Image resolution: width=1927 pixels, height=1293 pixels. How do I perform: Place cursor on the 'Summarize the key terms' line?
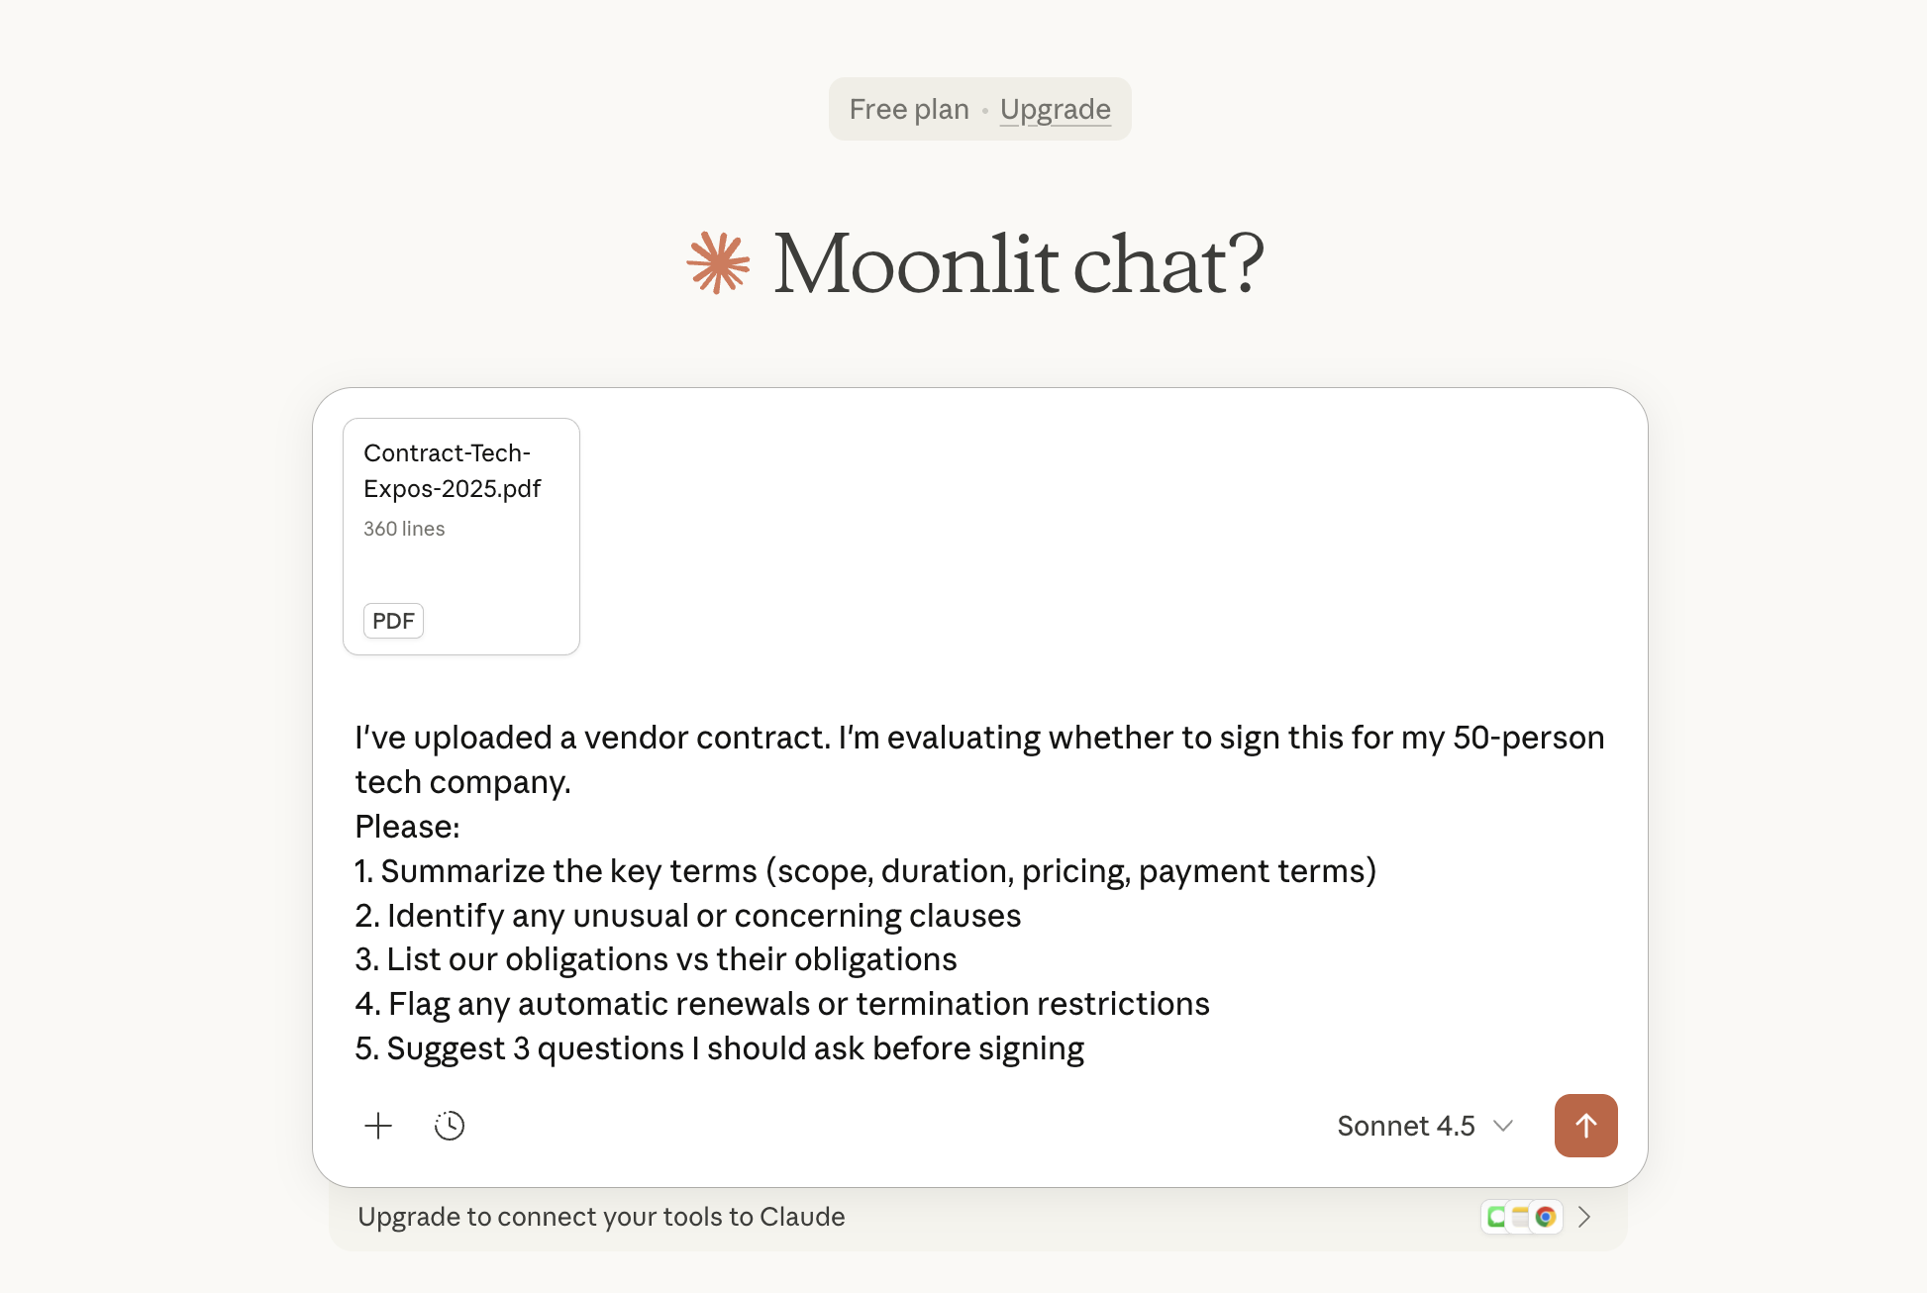pos(865,871)
